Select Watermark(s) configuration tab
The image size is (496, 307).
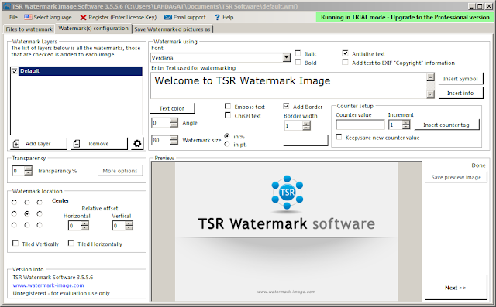(93, 29)
